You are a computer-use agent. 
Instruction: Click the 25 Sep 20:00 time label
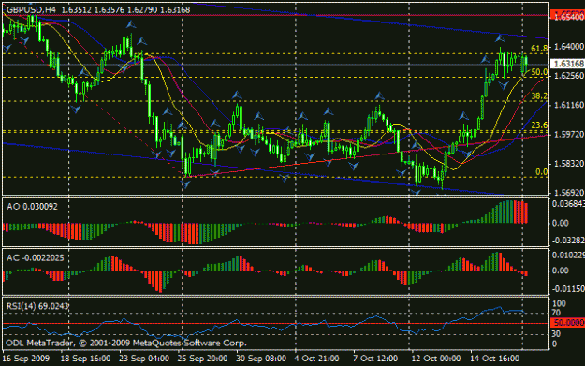[202, 359]
